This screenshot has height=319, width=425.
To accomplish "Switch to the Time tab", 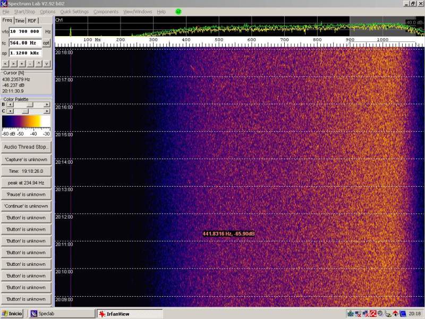I will click(20, 21).
